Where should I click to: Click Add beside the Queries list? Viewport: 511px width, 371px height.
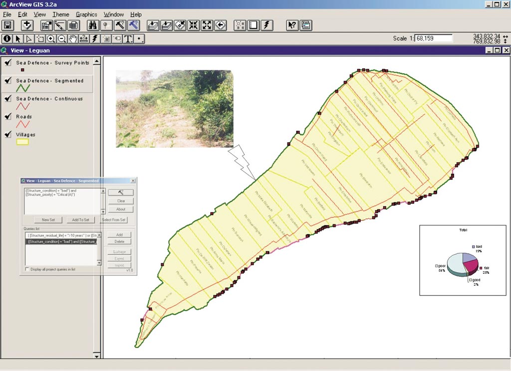[119, 234]
